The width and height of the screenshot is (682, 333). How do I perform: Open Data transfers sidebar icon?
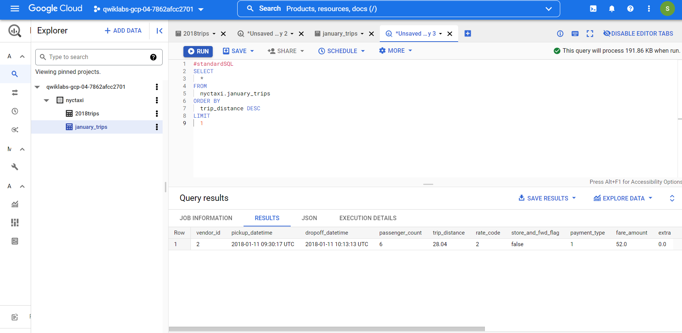[15, 92]
